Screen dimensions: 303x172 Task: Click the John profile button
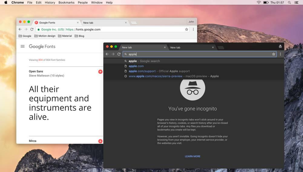pos(191,22)
